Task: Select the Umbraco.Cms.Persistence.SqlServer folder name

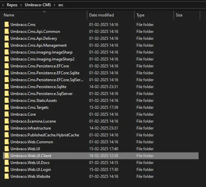Action: tap(41, 94)
